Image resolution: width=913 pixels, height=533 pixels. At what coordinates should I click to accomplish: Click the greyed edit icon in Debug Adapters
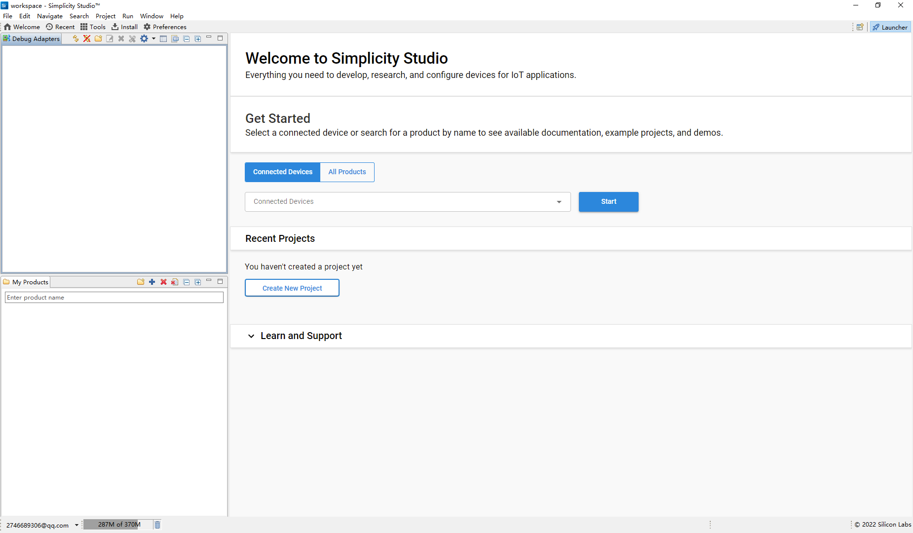(x=110, y=38)
